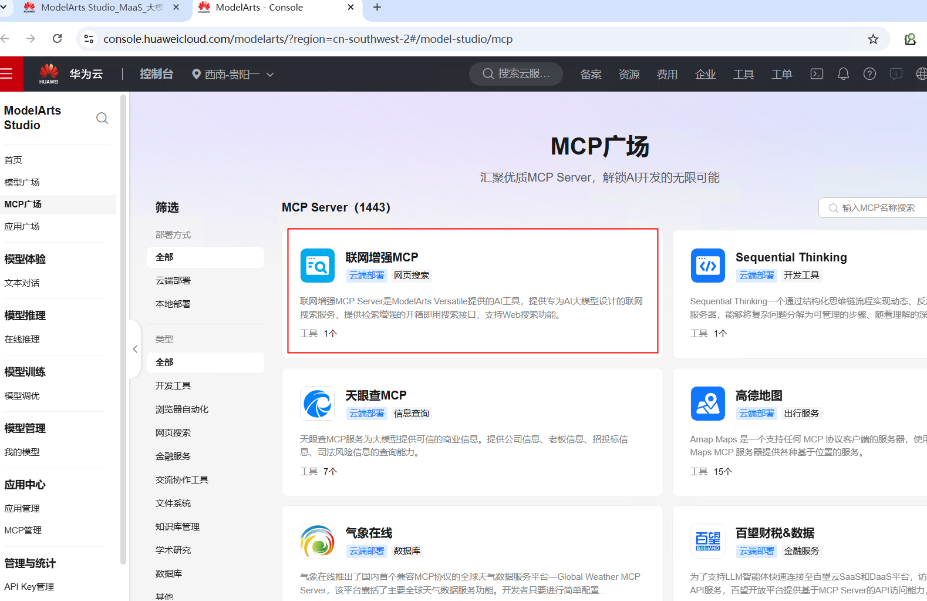Open 我的模型 in sidebar
The image size is (927, 601).
point(22,452)
